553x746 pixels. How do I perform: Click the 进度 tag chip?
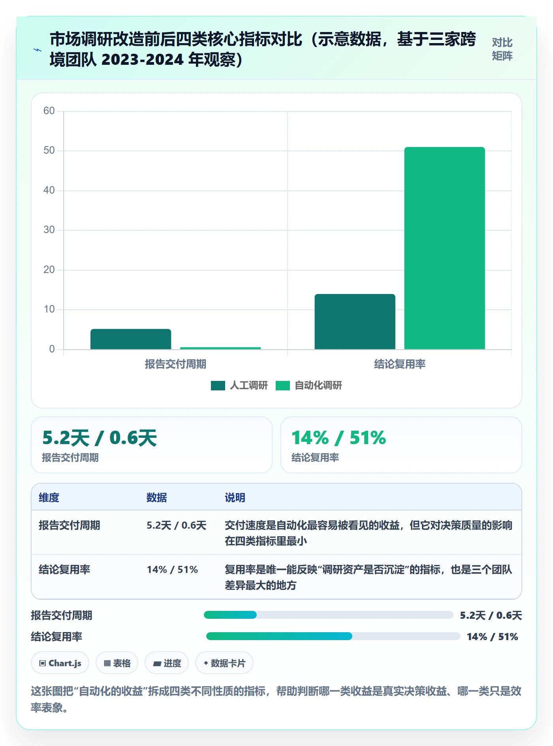pyautogui.click(x=167, y=663)
